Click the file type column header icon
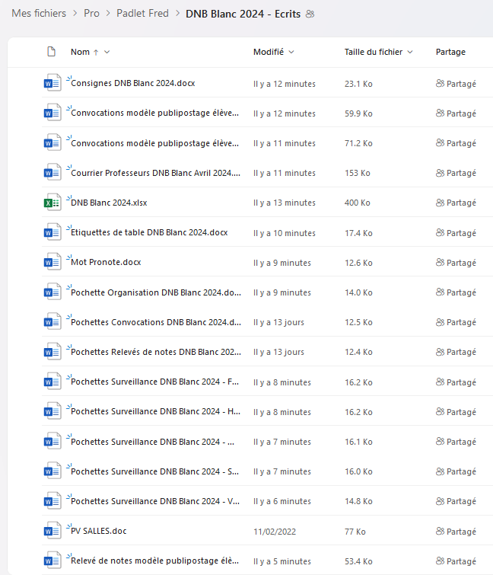 pos(52,52)
